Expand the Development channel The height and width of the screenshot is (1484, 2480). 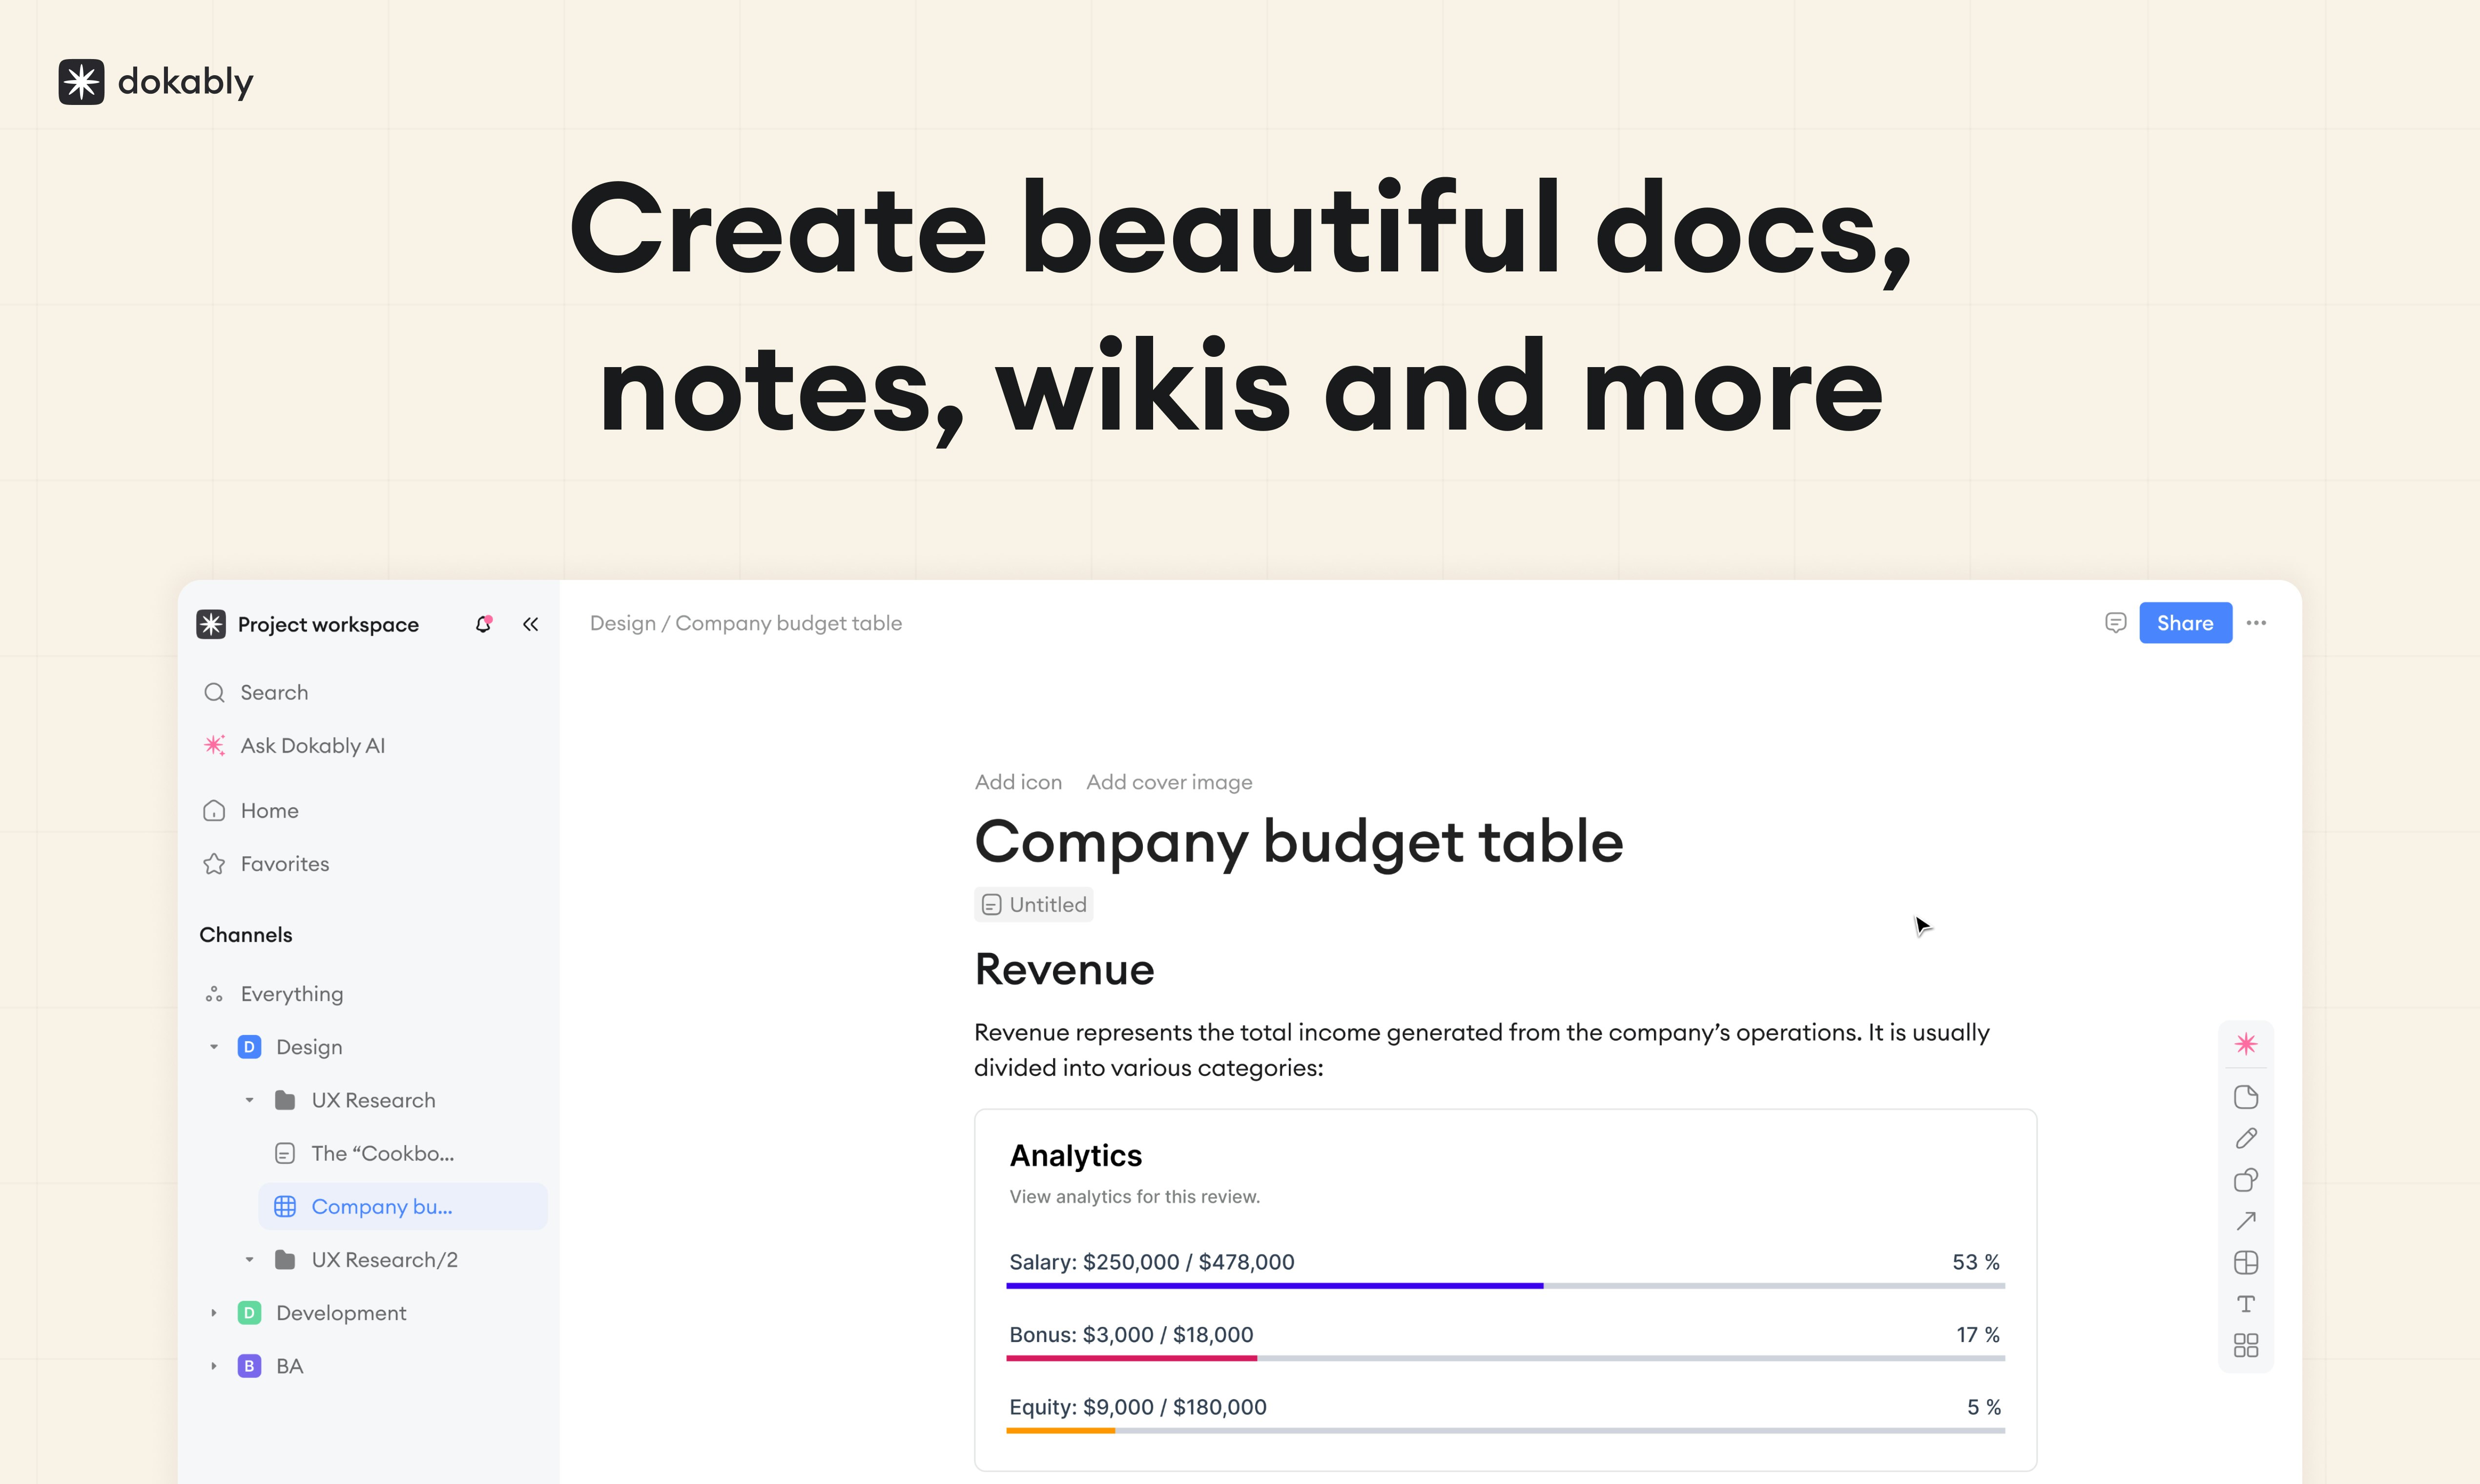[213, 1312]
